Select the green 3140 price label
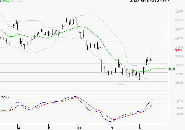The image size is (185, 130). point(171,69)
